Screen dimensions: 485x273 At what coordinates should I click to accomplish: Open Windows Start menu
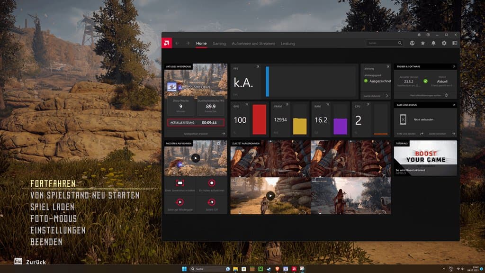184,269
